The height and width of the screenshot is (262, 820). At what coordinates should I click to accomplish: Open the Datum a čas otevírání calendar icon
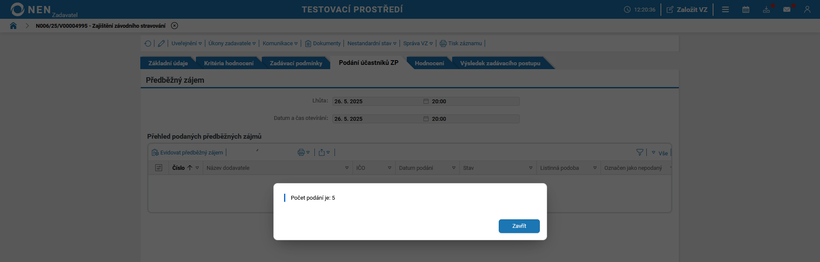[426, 119]
